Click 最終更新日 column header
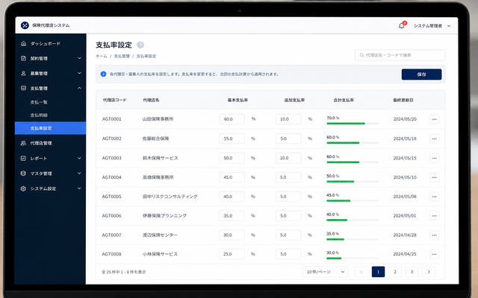This screenshot has width=478, height=298. pos(403,100)
